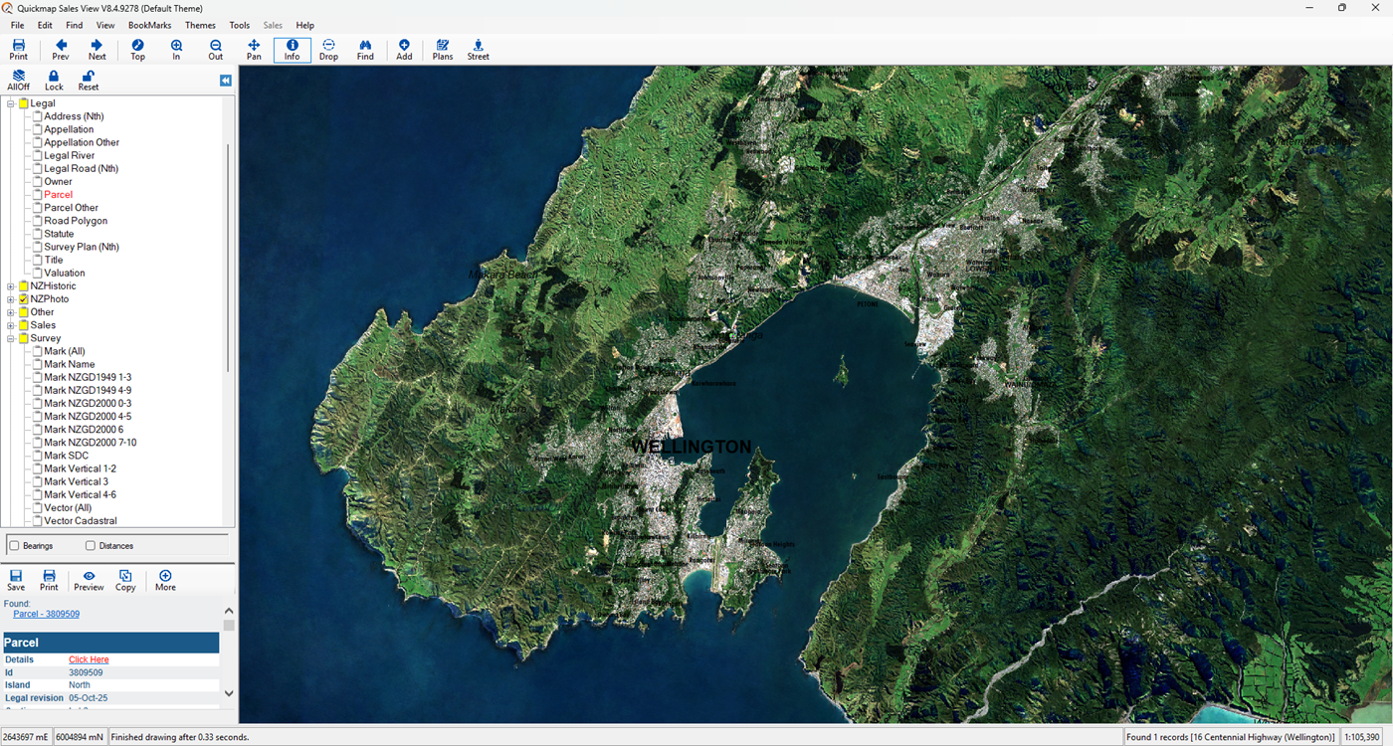Open the BookMarks menu
This screenshot has width=1393, height=746.
(x=149, y=25)
